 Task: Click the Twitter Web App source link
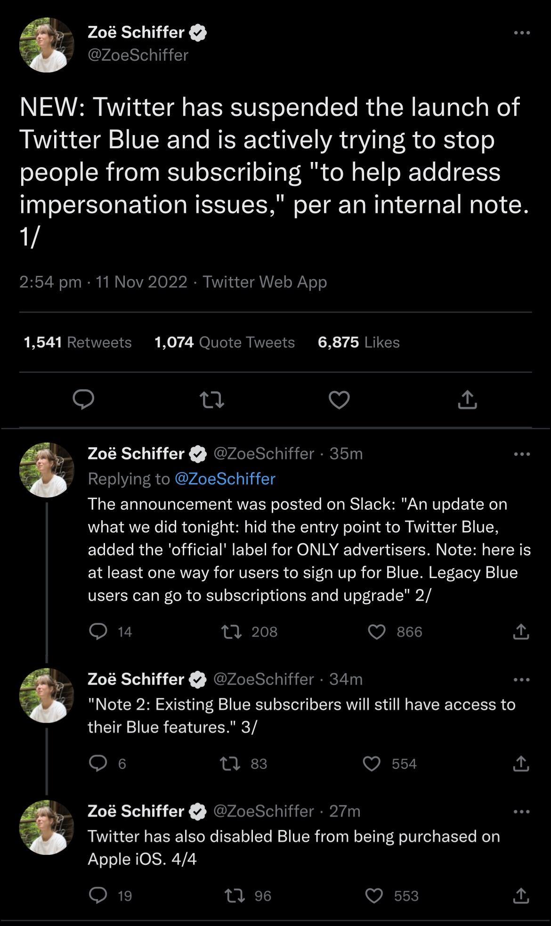point(265,282)
